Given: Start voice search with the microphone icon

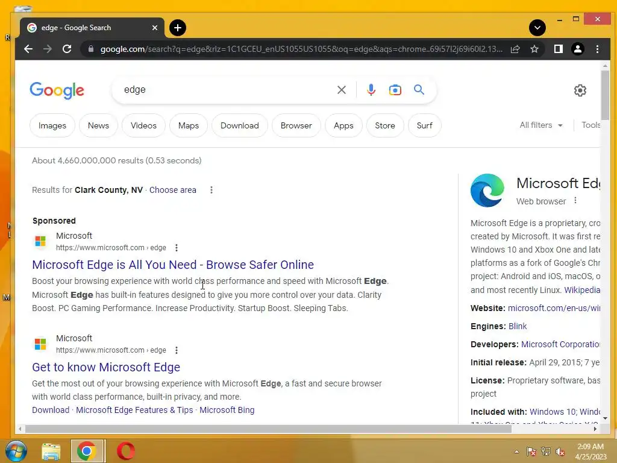Looking at the screenshot, I should [x=371, y=90].
